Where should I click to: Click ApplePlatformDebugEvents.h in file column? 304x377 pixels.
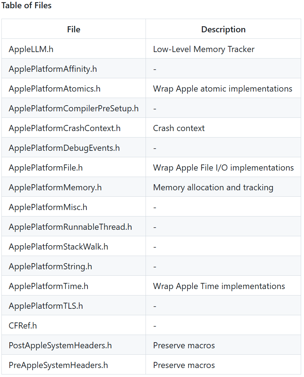pyautogui.click(x=64, y=148)
